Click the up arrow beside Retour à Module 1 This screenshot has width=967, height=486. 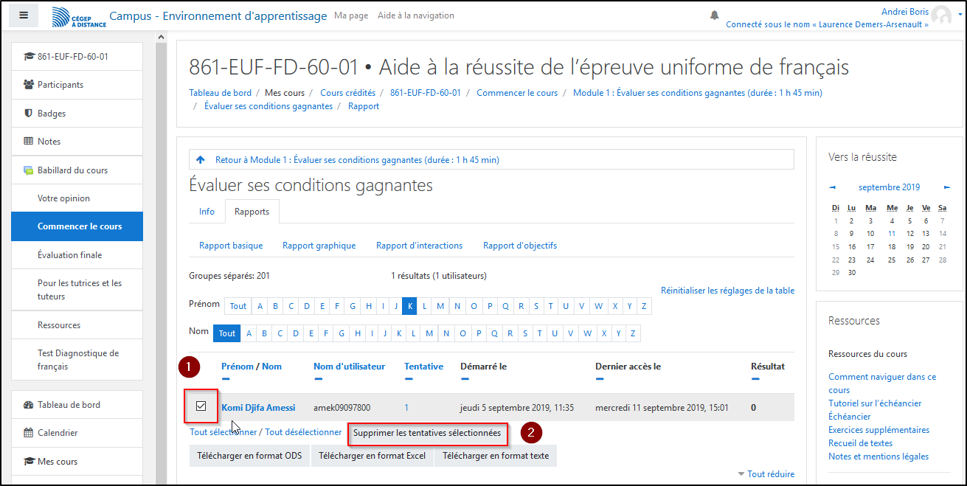(201, 160)
